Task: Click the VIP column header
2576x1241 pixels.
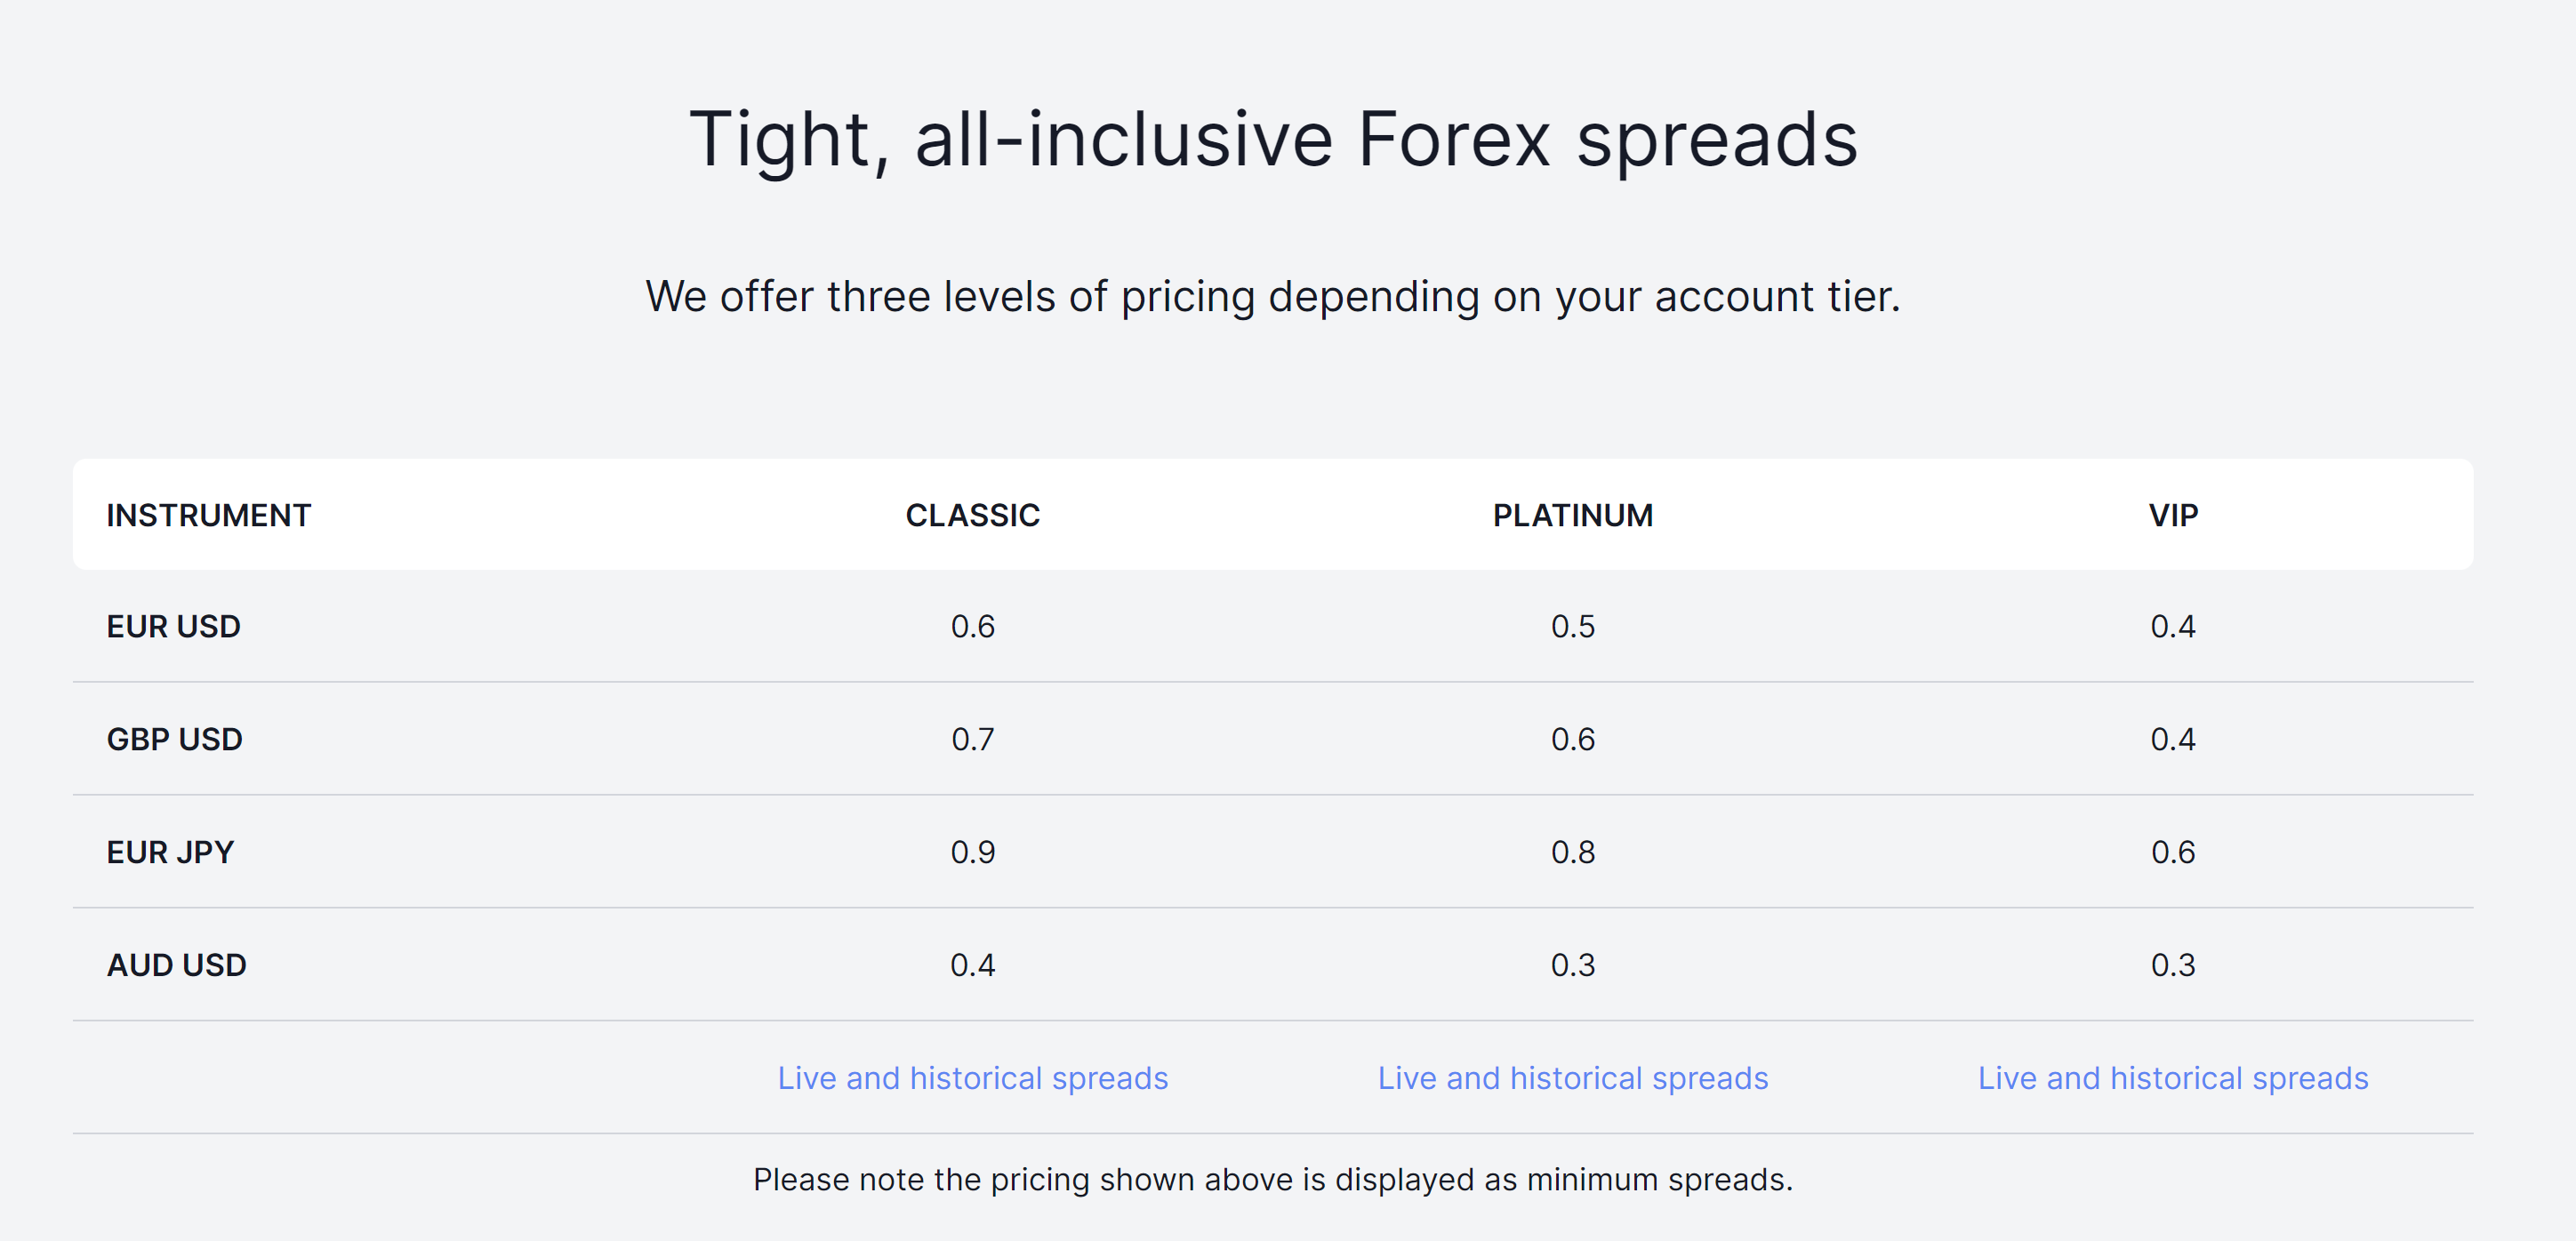Action: (x=2172, y=515)
